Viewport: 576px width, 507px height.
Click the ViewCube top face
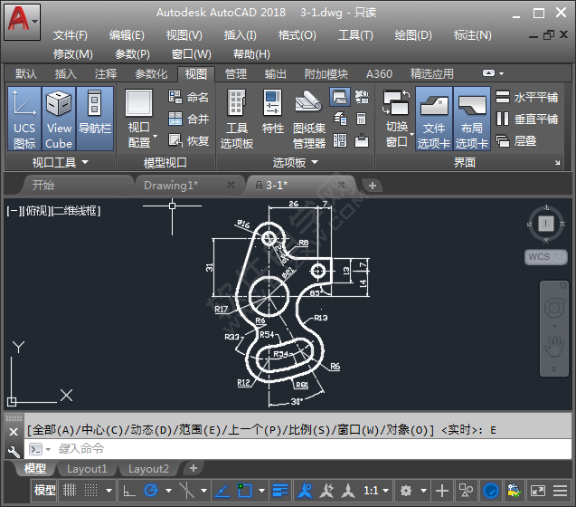click(545, 224)
